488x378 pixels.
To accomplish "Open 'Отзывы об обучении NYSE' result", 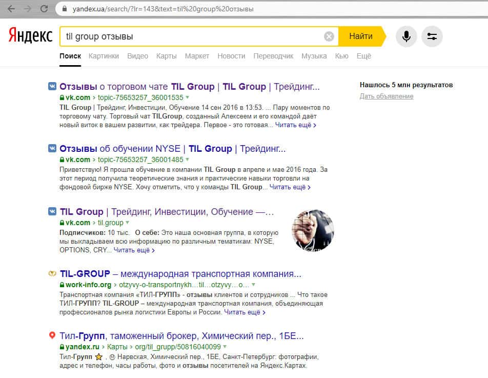I will click(x=172, y=149).
